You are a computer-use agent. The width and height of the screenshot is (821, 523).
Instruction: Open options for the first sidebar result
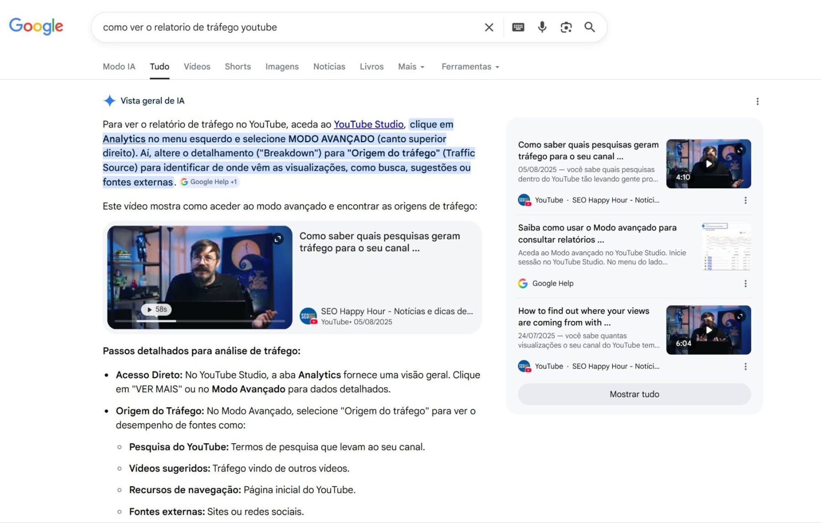pyautogui.click(x=745, y=200)
